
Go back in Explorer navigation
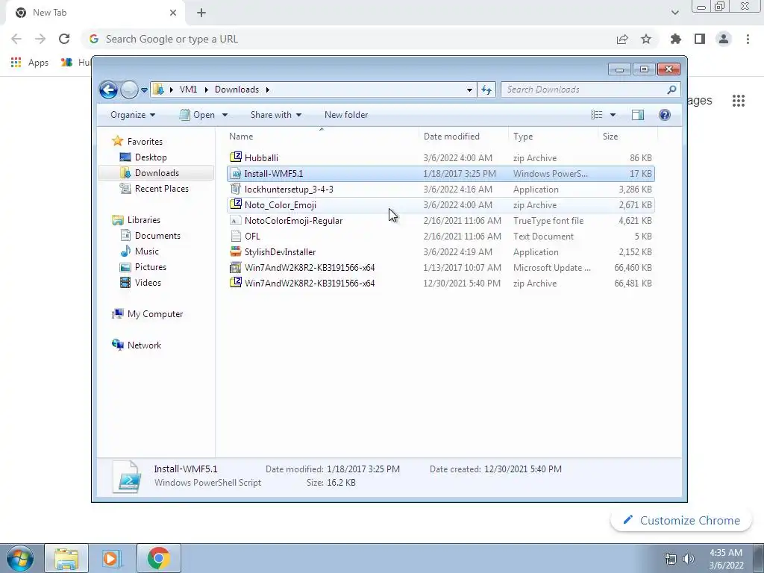click(x=108, y=90)
